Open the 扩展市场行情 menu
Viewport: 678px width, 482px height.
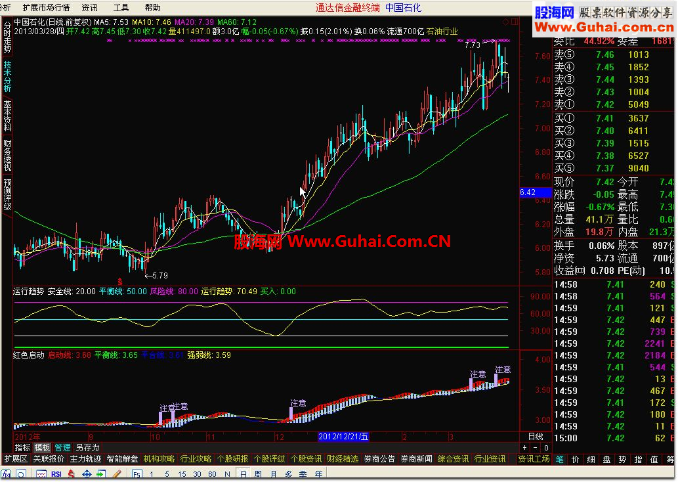tap(46, 8)
